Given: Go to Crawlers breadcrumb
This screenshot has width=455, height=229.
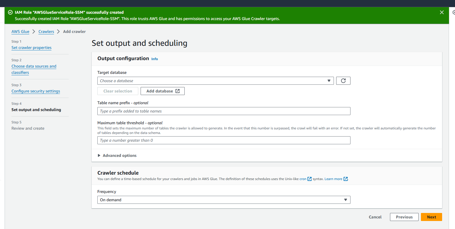Looking at the screenshot, I should pyautogui.click(x=46, y=31).
